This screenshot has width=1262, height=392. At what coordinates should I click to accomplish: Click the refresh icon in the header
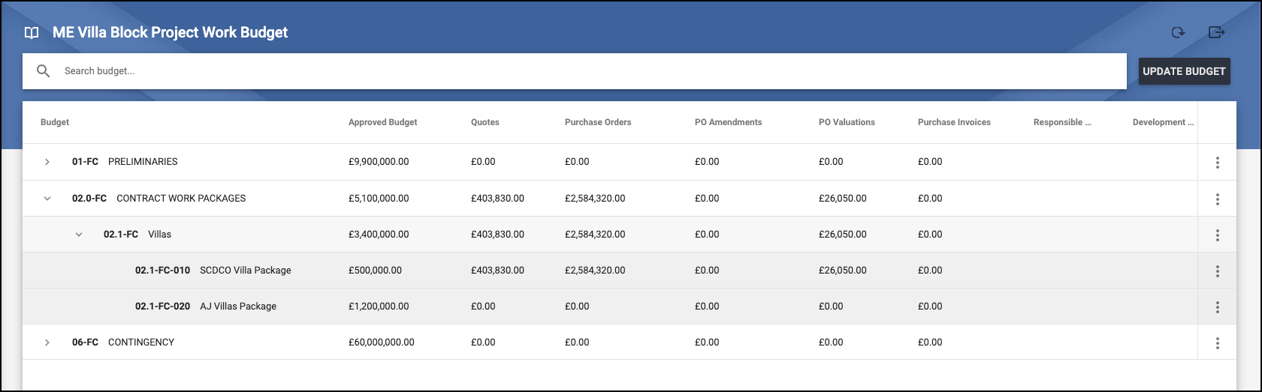1178,32
